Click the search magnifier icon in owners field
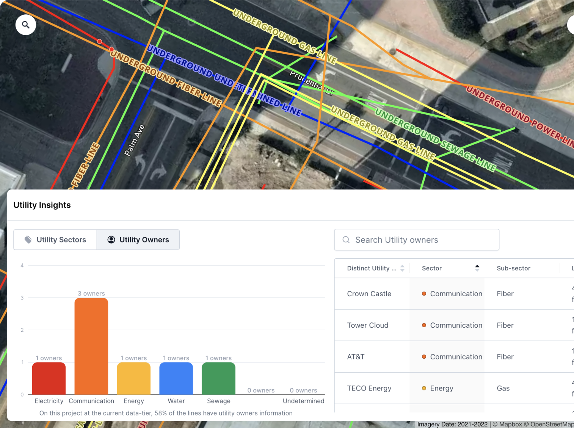This screenshot has height=428, width=574. (346, 240)
